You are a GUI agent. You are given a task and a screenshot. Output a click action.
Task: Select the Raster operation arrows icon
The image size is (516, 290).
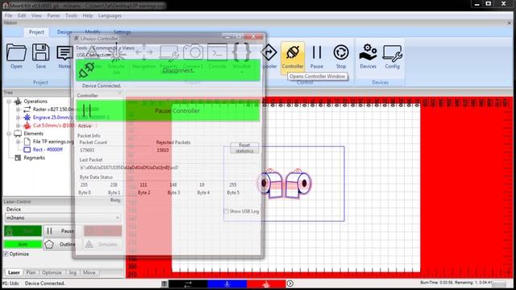27,110
